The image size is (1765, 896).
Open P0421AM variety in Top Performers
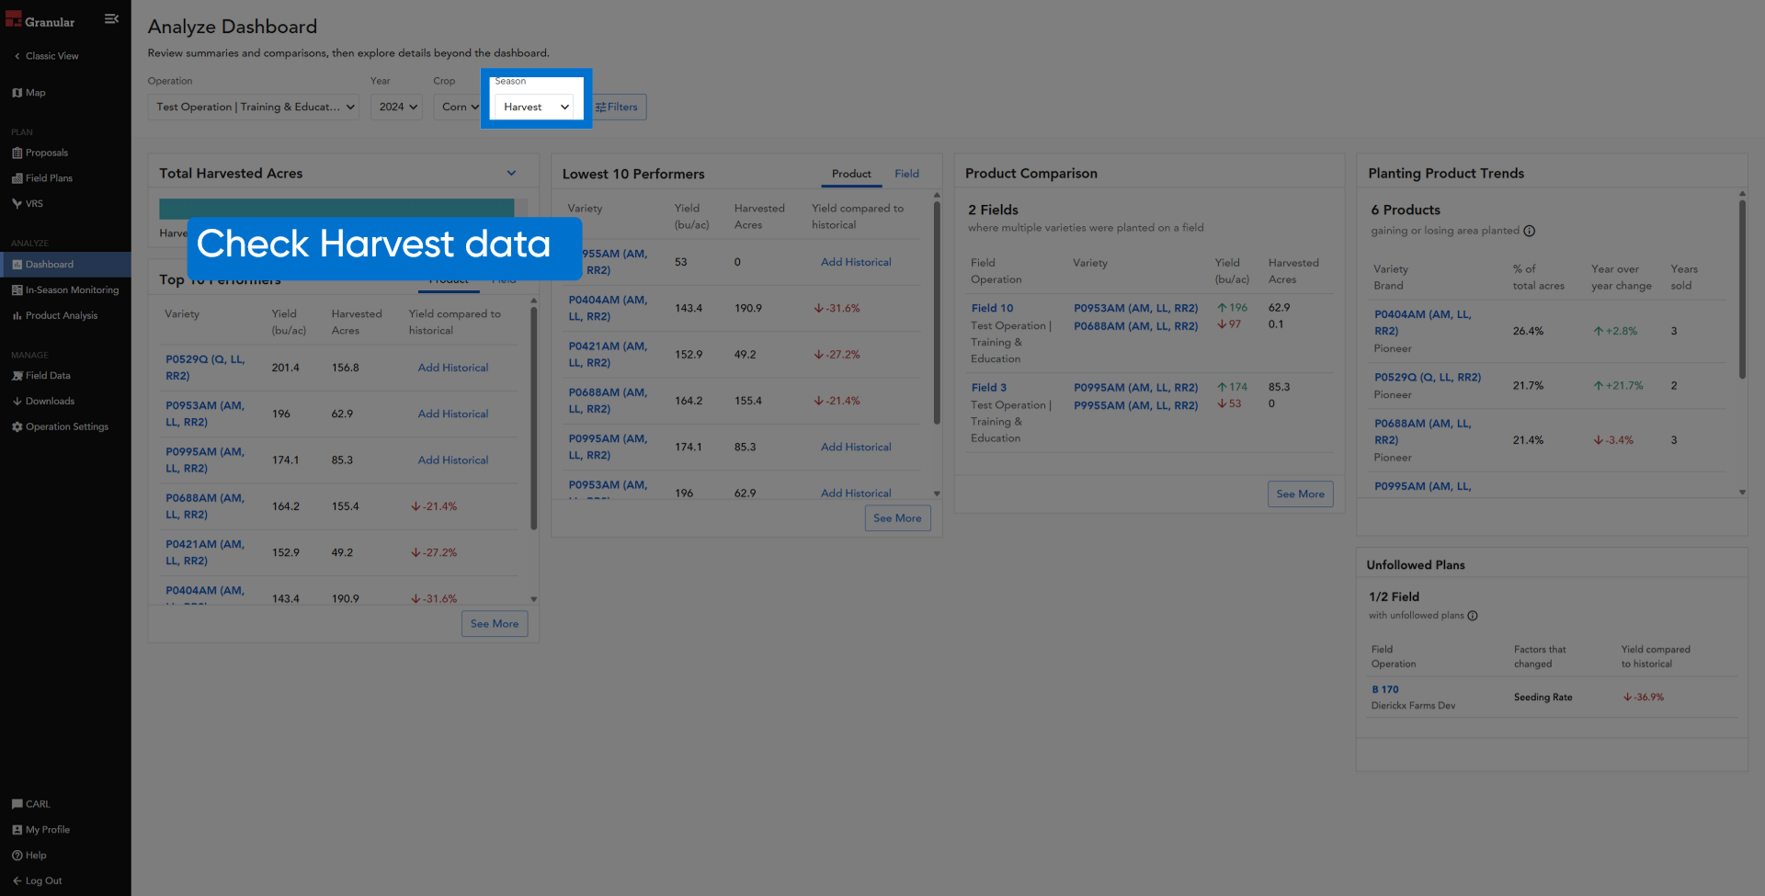pos(205,553)
